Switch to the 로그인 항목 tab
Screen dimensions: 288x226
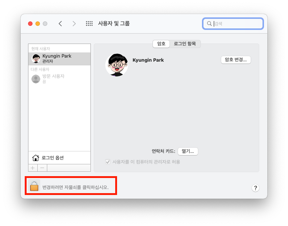pos(185,44)
